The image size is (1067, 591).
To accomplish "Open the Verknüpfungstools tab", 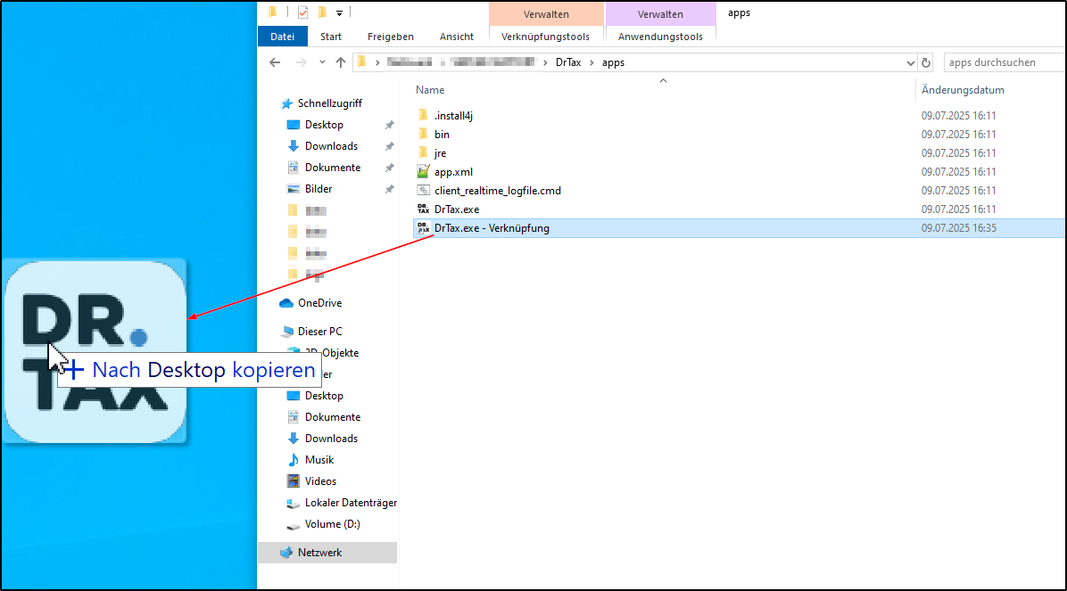I will [x=545, y=37].
